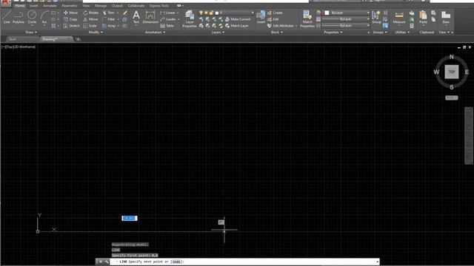Click the new drawing plus tab
Viewport: 474px width, 266px height.
(78, 39)
